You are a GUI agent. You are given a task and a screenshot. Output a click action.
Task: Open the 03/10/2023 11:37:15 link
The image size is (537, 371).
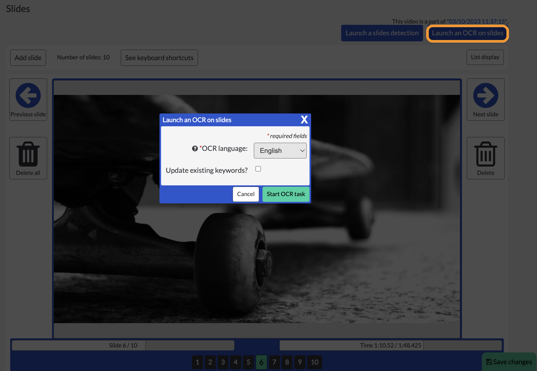point(477,21)
